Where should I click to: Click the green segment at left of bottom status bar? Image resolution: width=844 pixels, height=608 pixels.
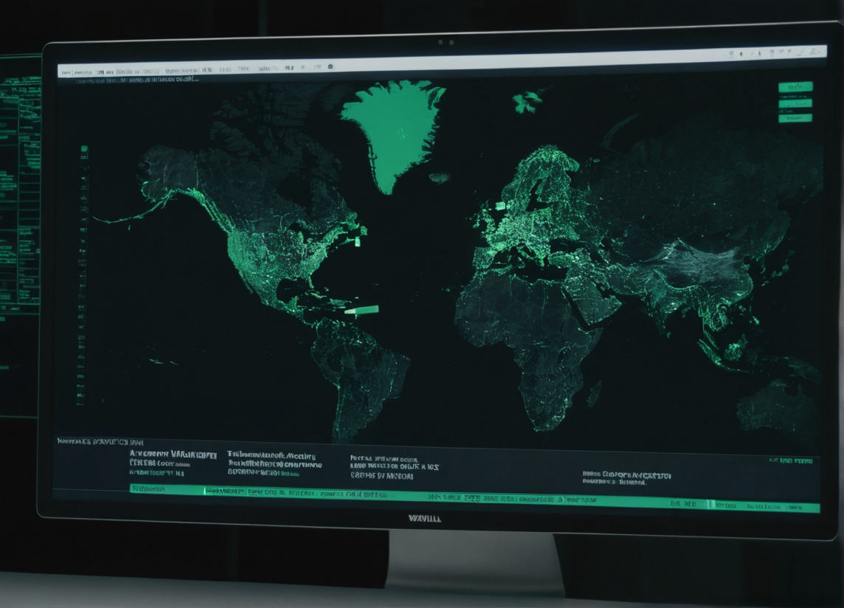coord(166,489)
